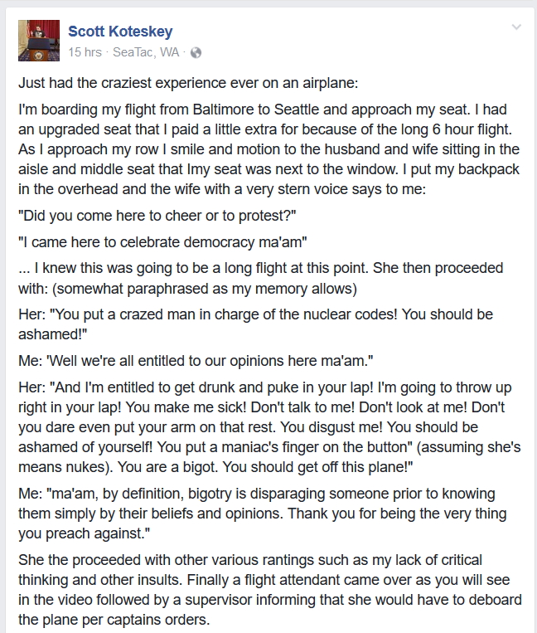
Task: Open the "15 hrs" timestamp permalink
Action: tap(85, 52)
